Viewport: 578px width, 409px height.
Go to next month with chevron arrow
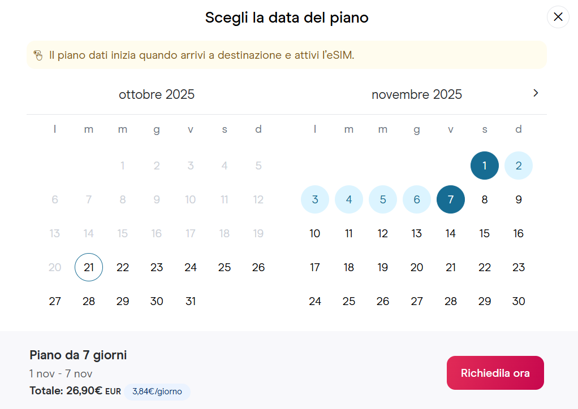tap(536, 93)
